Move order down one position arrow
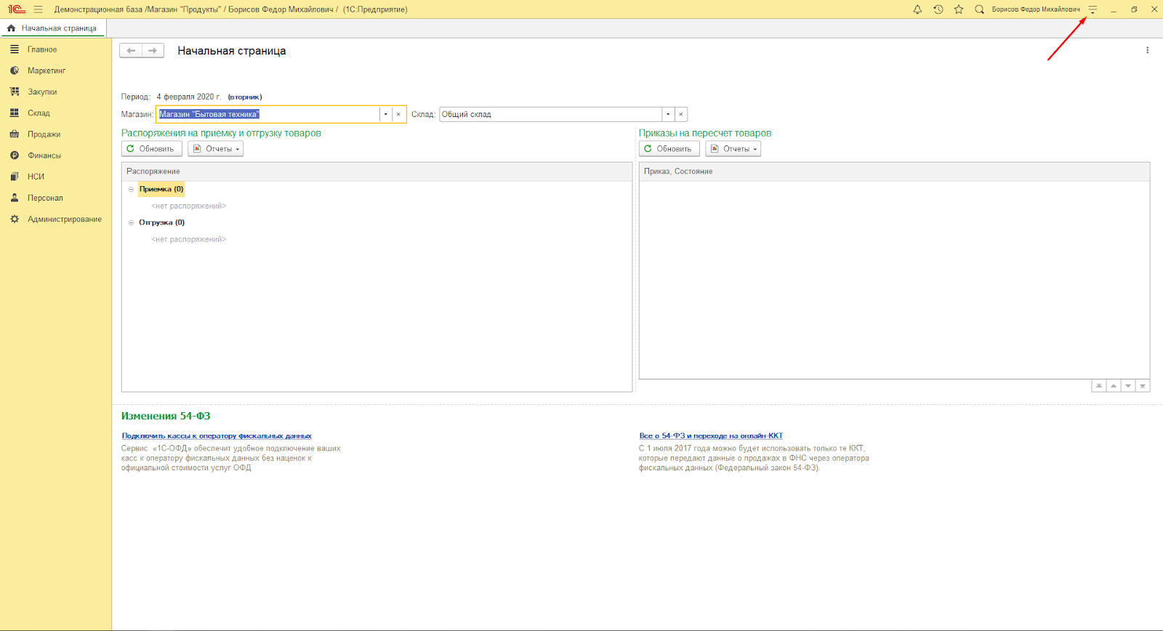Screen dimensions: 1163x631 pos(1128,386)
